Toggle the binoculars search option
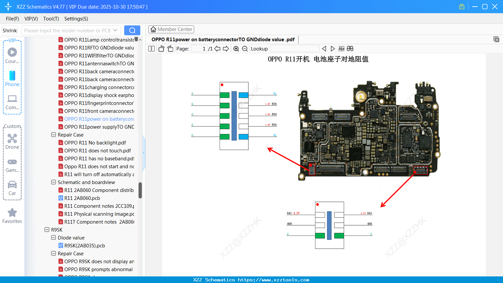Viewport: 503px width, 283px height. (x=350, y=48)
